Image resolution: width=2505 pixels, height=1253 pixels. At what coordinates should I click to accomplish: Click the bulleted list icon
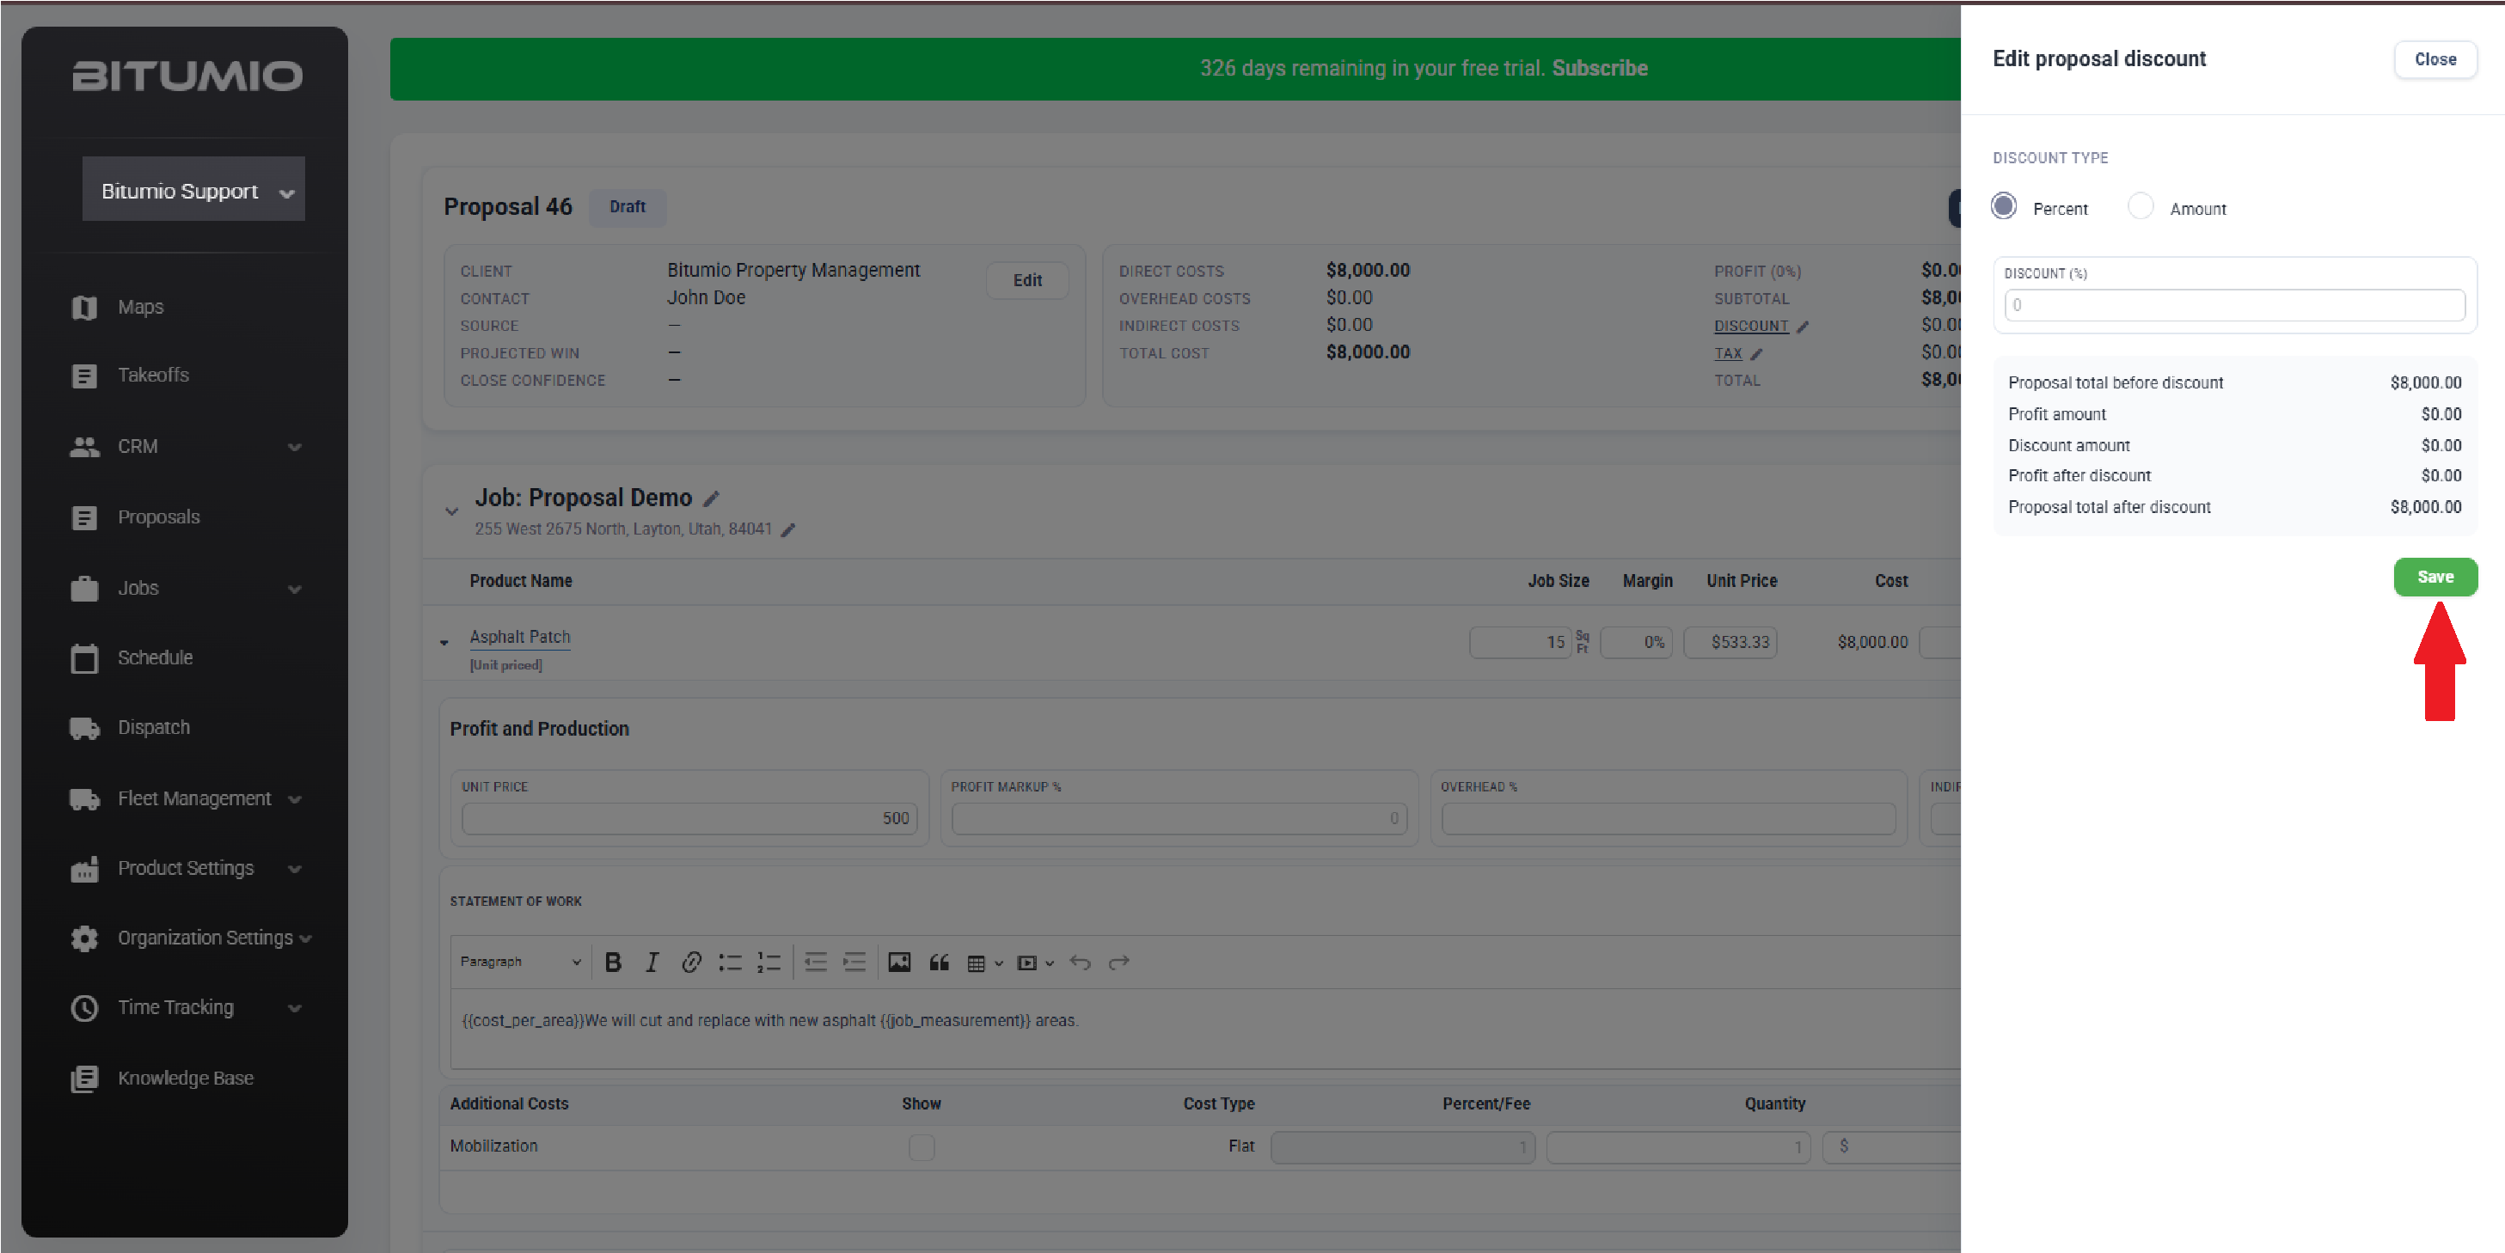729,963
